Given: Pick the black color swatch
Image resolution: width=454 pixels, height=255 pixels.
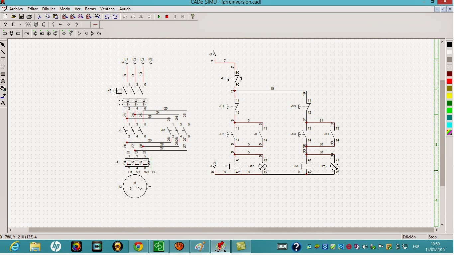Looking at the screenshot, I should (x=449, y=45).
